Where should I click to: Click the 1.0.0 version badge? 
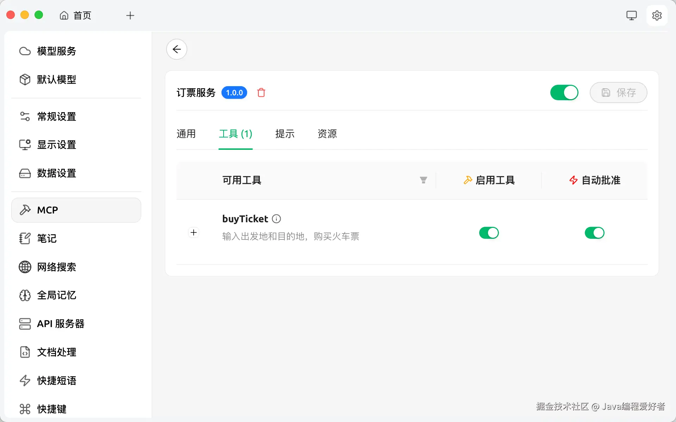click(234, 92)
